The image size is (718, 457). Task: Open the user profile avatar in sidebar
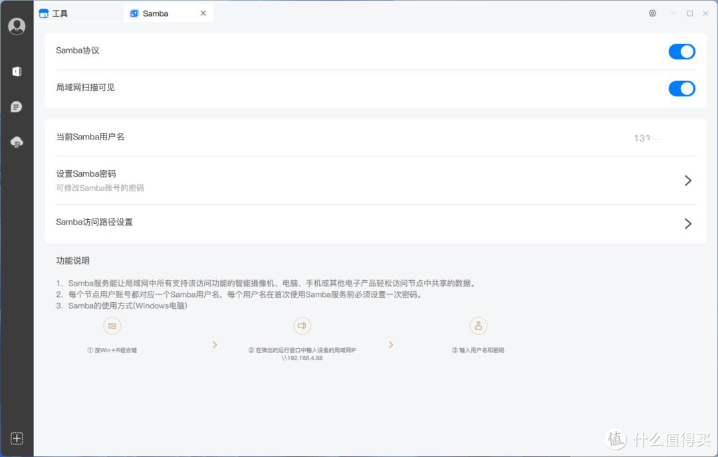pos(16,26)
